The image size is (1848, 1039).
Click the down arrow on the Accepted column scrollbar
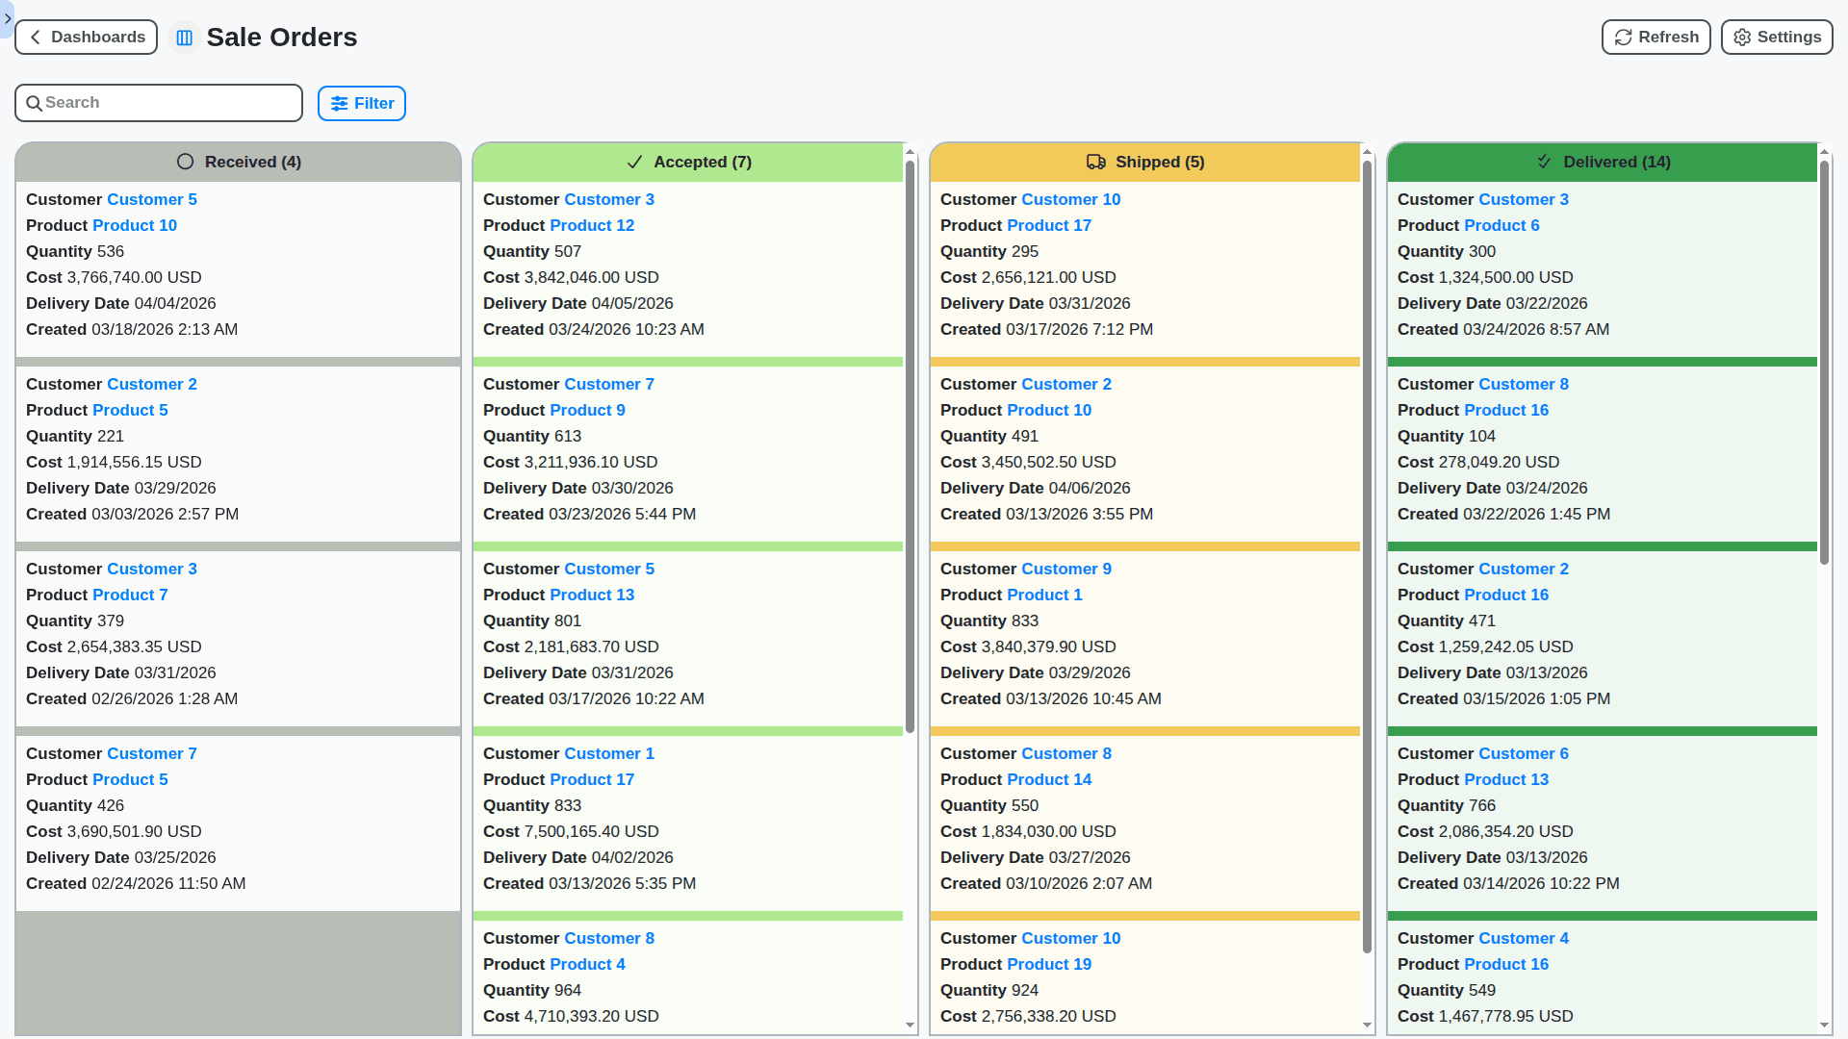click(910, 1026)
